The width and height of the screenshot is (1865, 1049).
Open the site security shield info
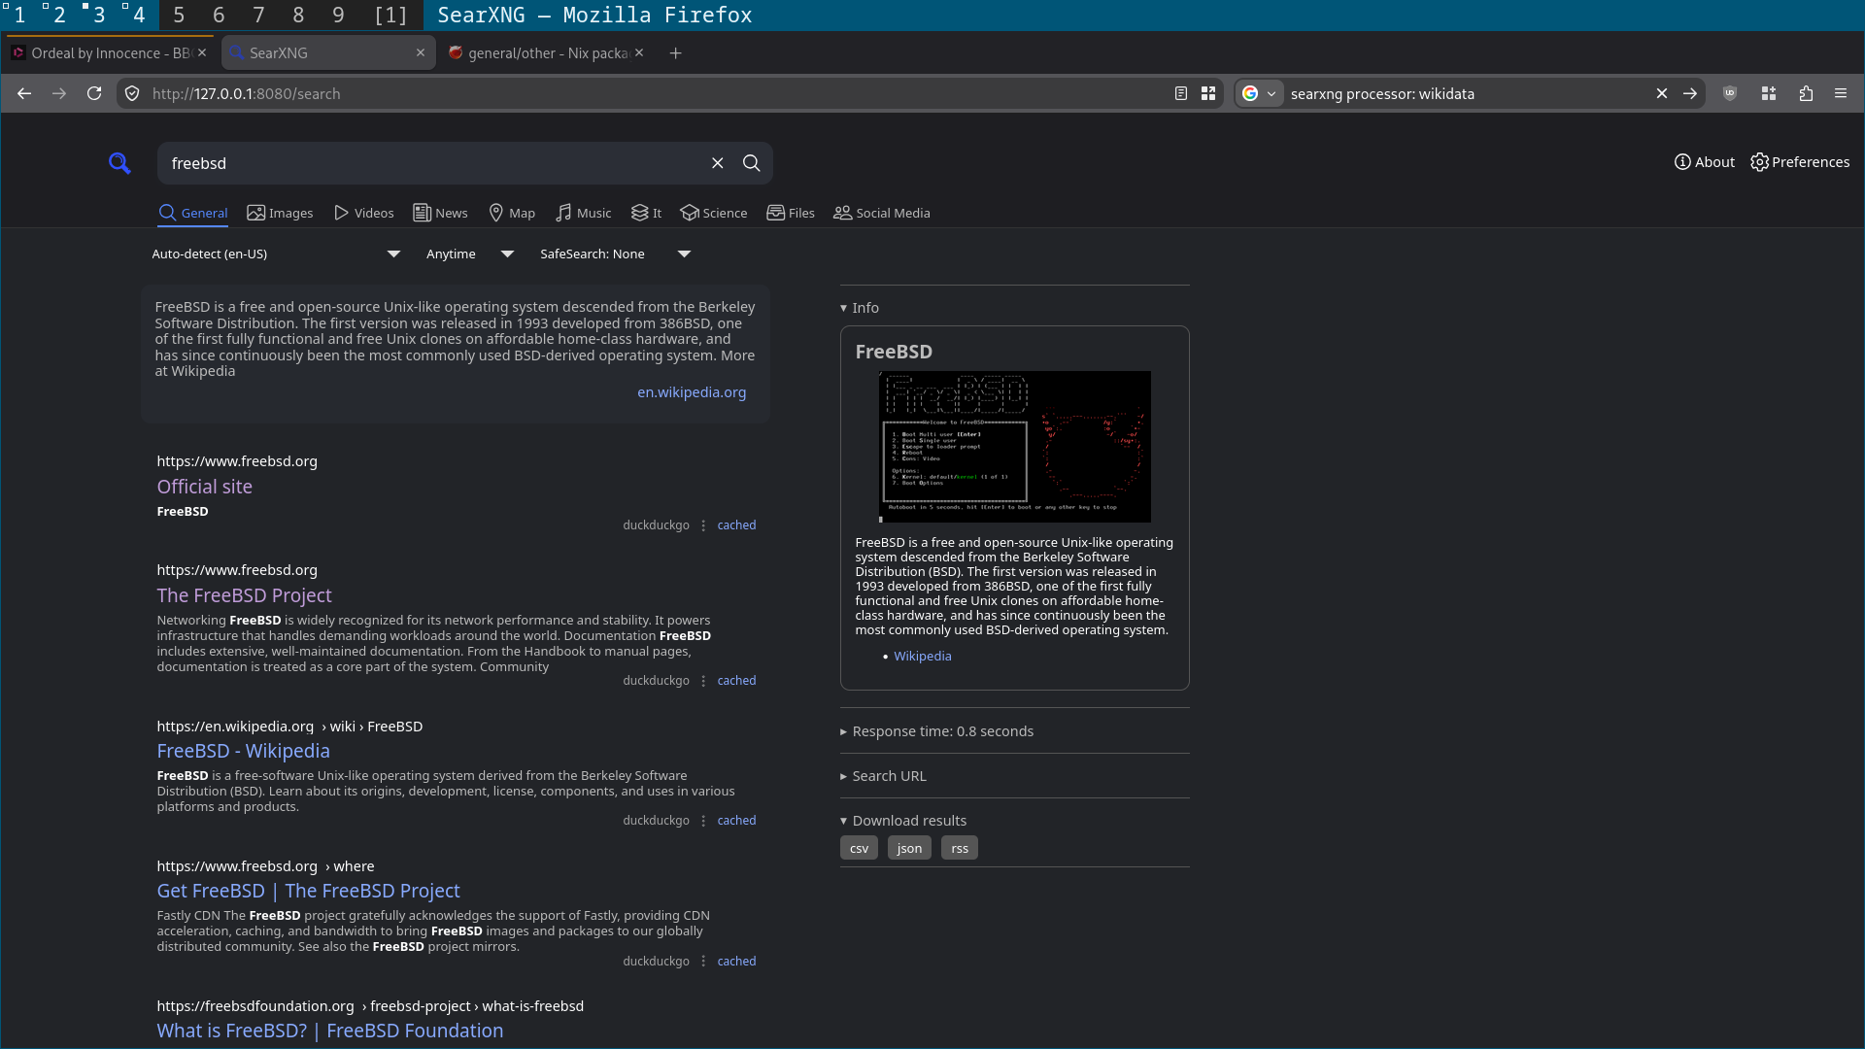tap(133, 93)
